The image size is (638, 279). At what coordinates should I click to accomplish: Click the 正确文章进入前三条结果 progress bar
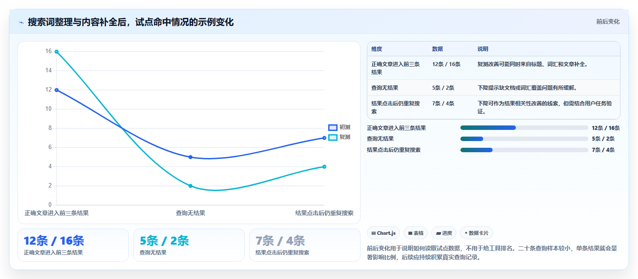[524, 128]
